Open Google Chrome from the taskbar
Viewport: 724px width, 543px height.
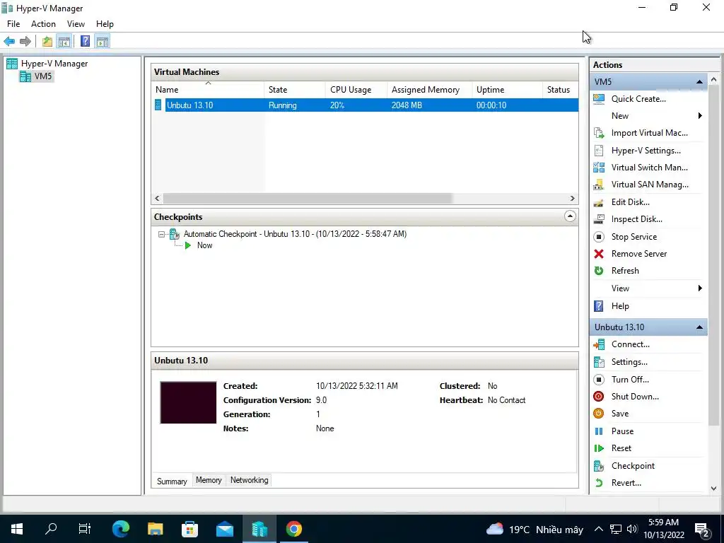click(x=294, y=529)
